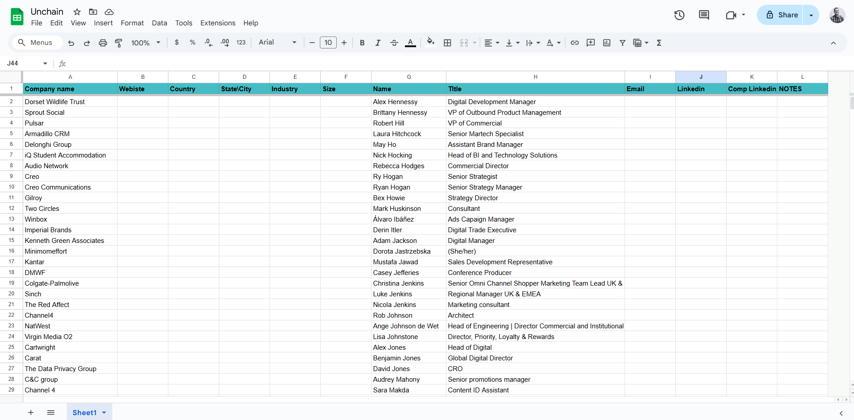Hide the menus with collapse chevron
Image resolution: width=854 pixels, height=420 pixels.
pos(833,43)
